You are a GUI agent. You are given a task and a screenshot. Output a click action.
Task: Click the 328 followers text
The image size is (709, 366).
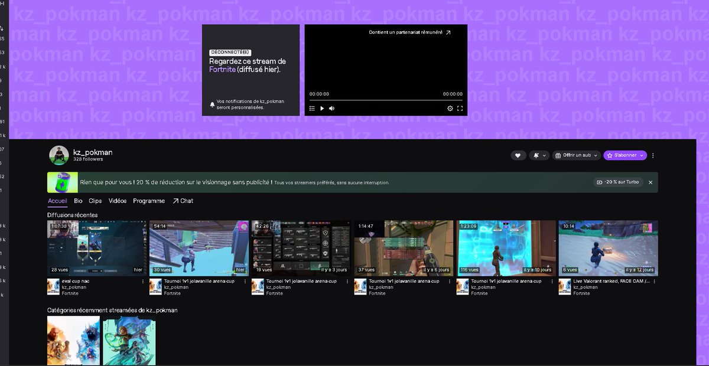[88, 159]
